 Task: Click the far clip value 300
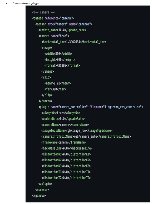click(55, 89)
